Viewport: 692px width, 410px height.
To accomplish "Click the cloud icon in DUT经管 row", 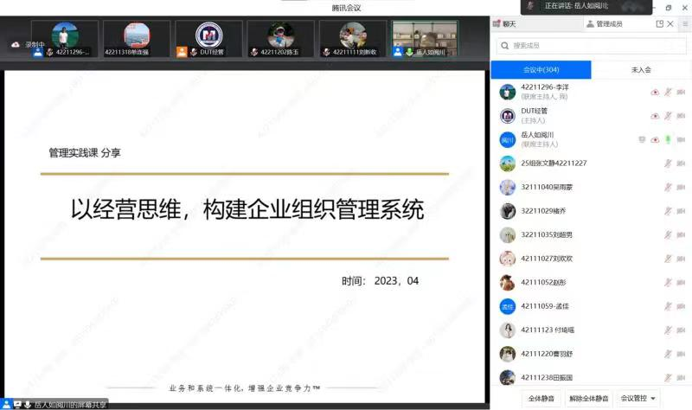I will [655, 116].
